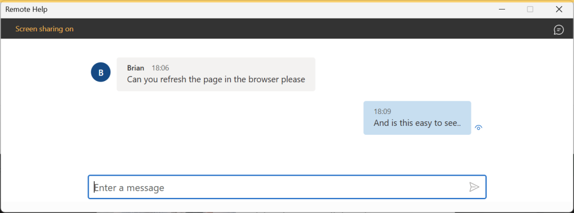Screen dimensions: 574x213
Task: Select Brian's message about refreshing the page
Action: pyautogui.click(x=216, y=74)
